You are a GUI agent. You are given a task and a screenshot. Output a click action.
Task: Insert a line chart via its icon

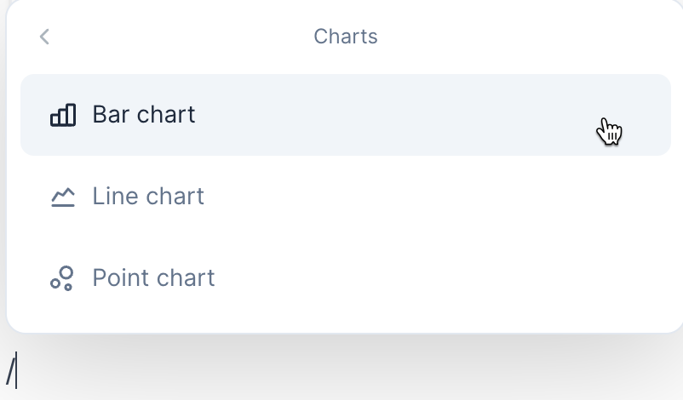click(x=63, y=197)
